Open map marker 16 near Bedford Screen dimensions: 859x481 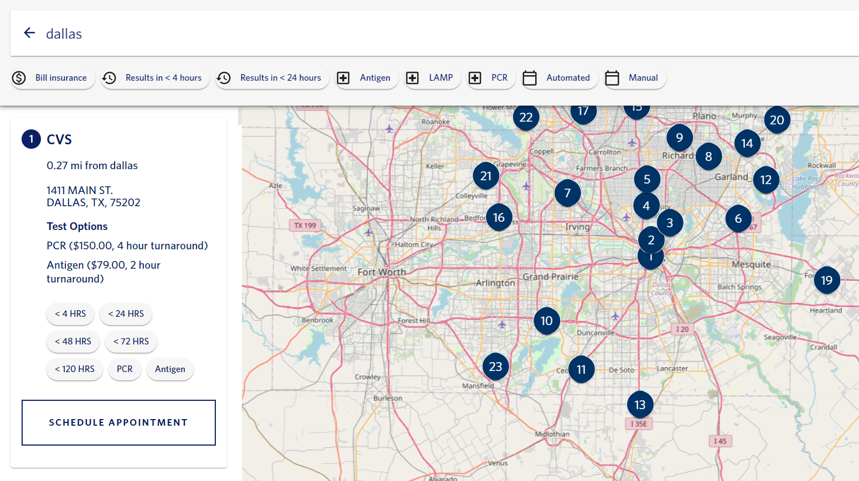pyautogui.click(x=499, y=217)
